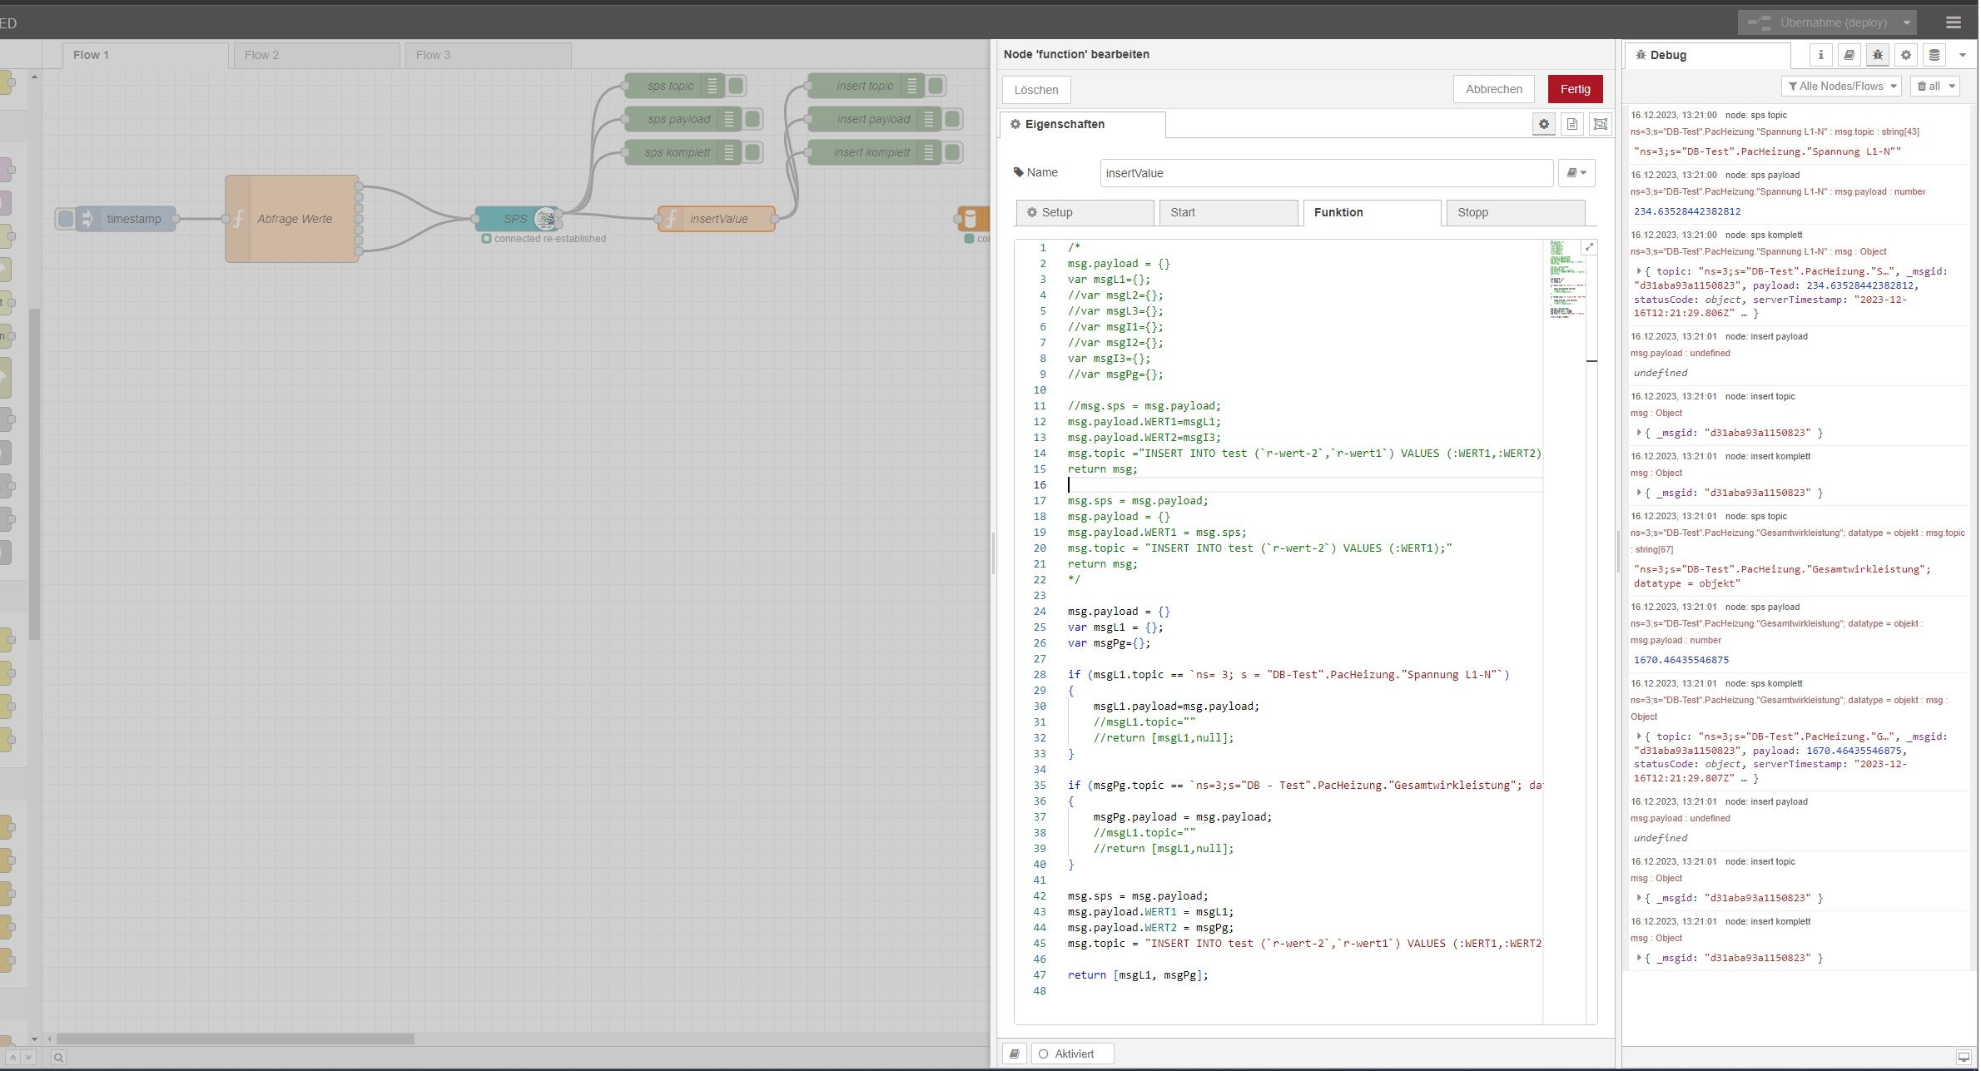Image resolution: width=1981 pixels, height=1071 pixels.
Task: Open the info sidebar panel
Action: pos(1820,54)
